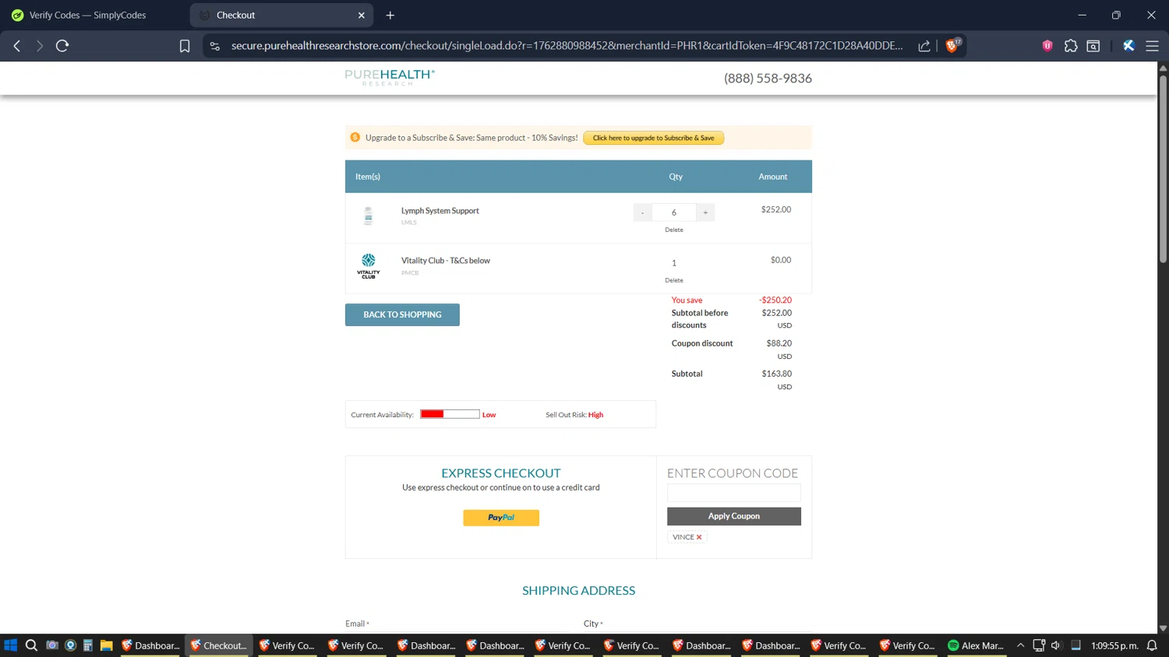Viewport: 1169px width, 657px height.
Task: Click the orange dollar coin icon
Action: (x=355, y=138)
